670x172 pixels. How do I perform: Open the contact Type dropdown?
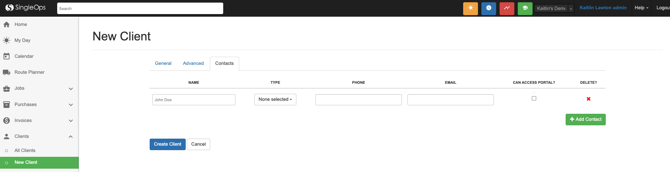coord(275,99)
